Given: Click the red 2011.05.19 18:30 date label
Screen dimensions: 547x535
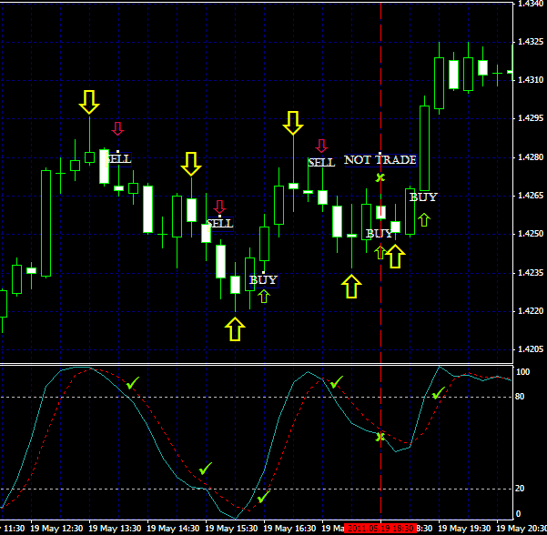Looking at the screenshot, I should click(x=380, y=528).
